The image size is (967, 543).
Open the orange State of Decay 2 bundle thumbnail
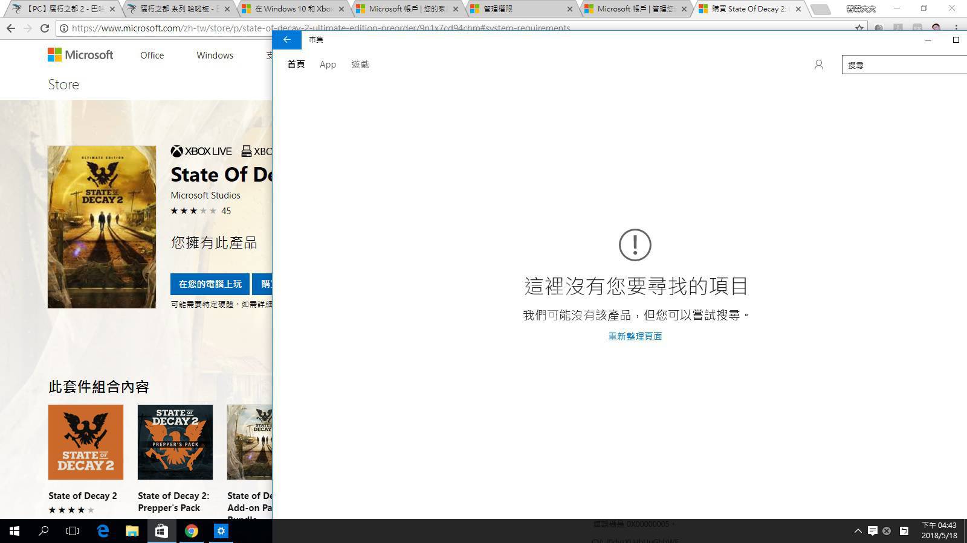coord(86,442)
